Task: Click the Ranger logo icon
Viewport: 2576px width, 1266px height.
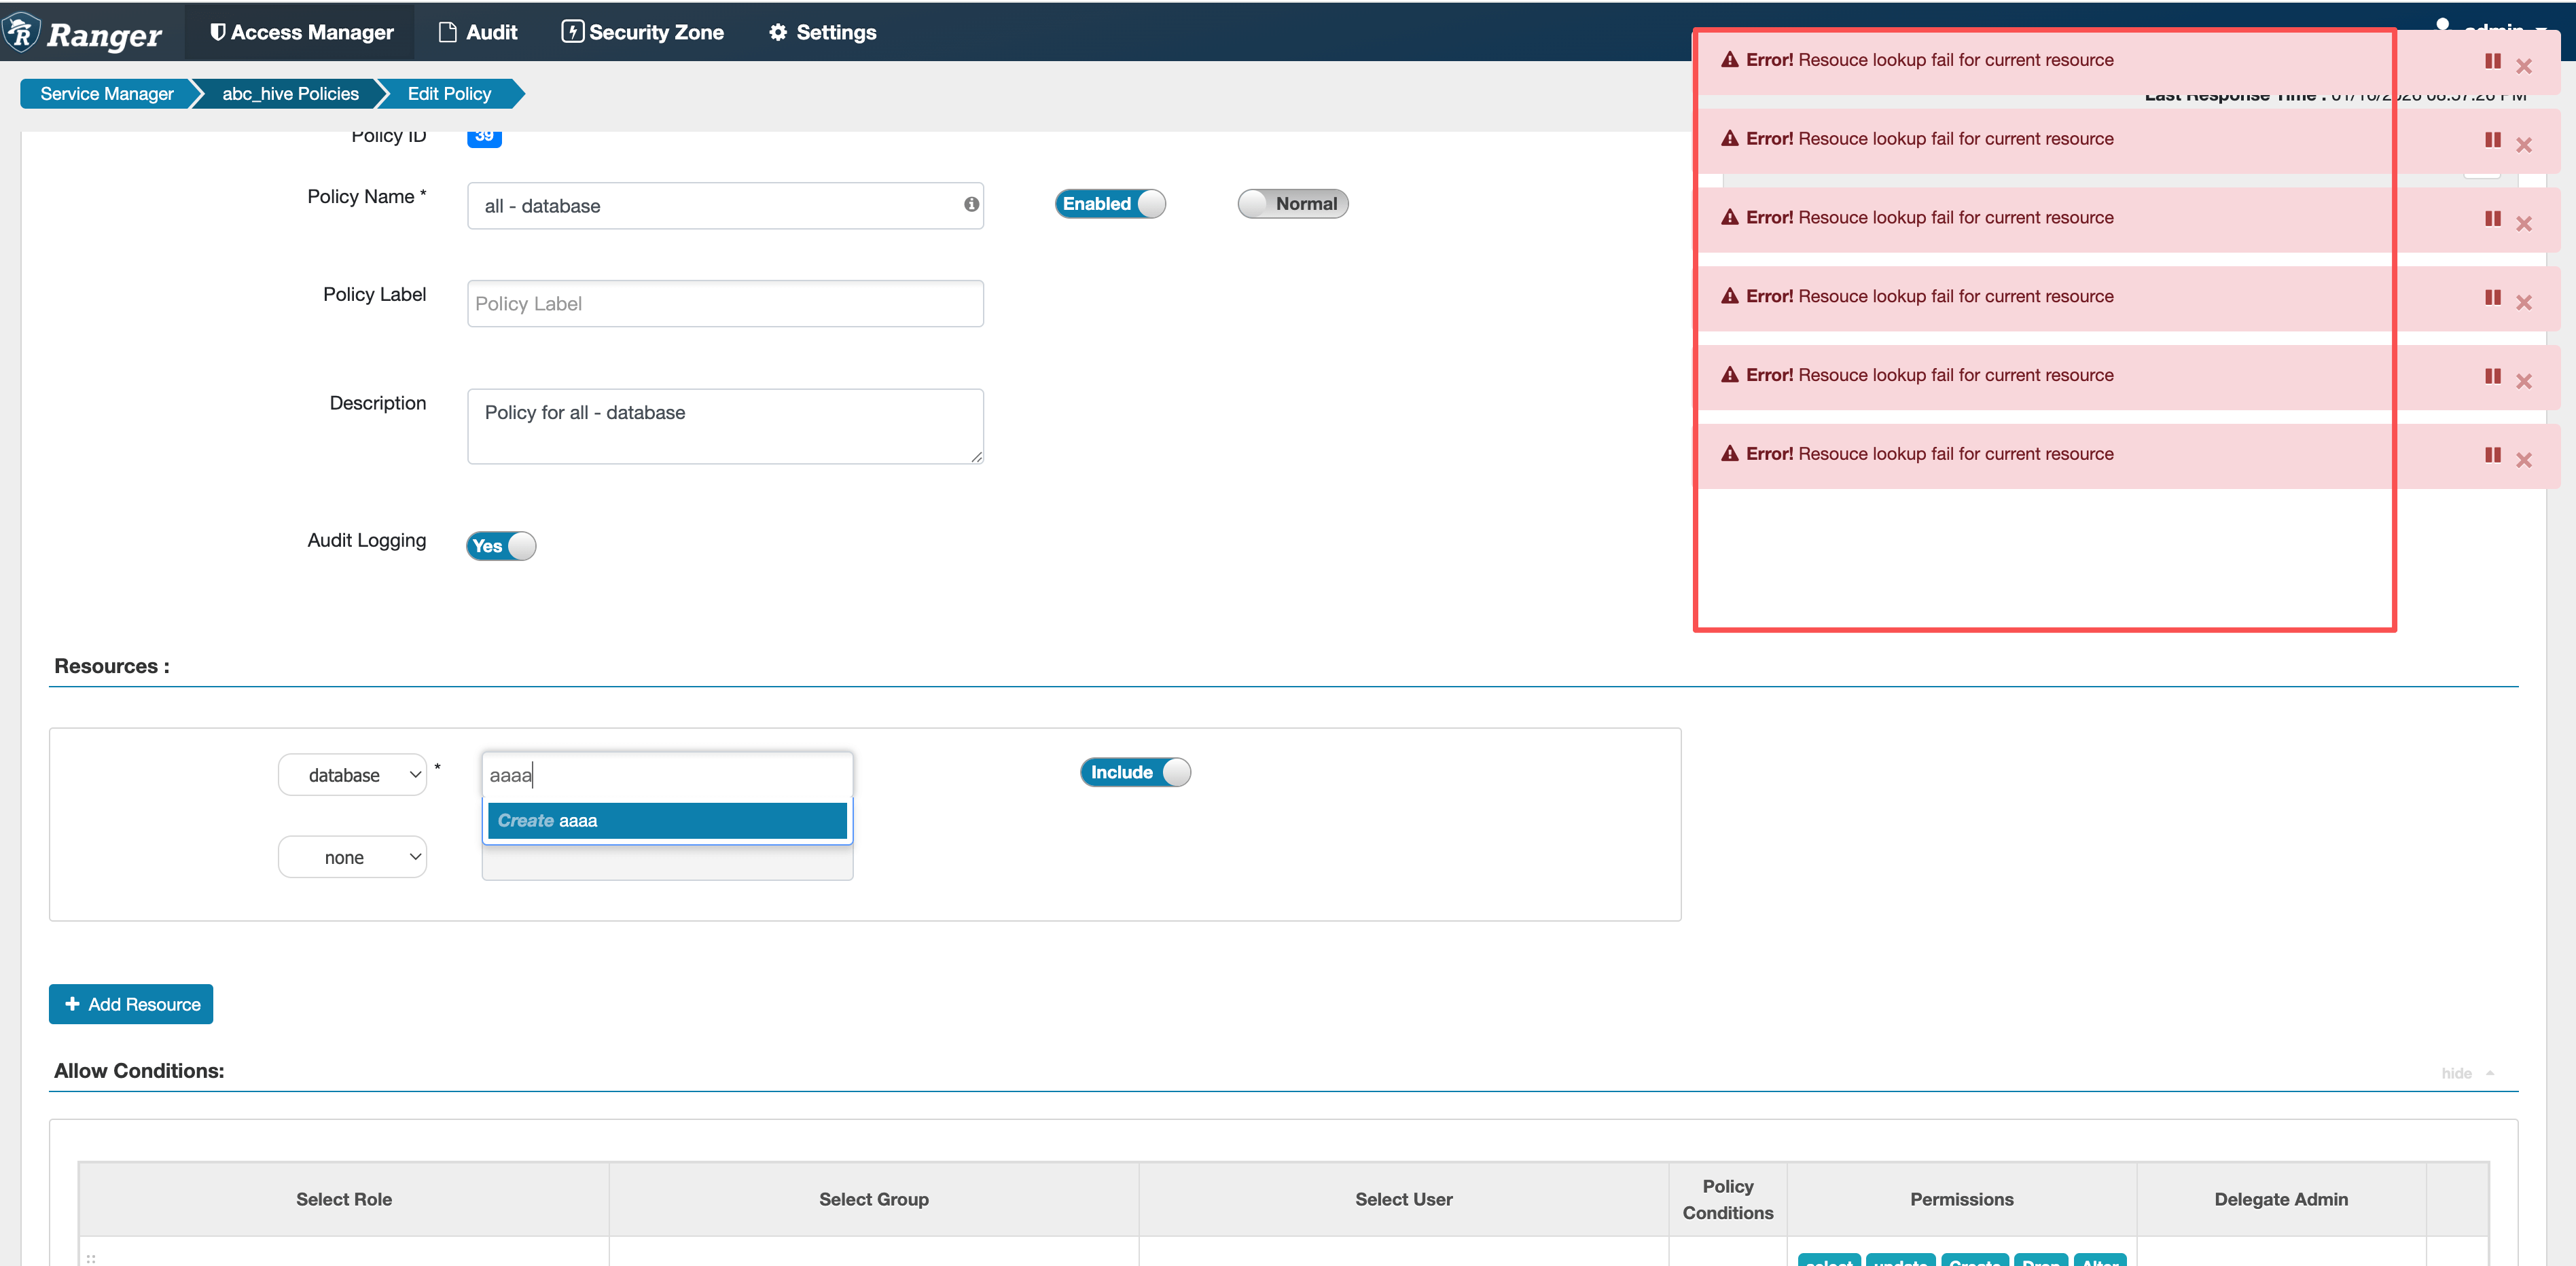Action: tap(22, 32)
